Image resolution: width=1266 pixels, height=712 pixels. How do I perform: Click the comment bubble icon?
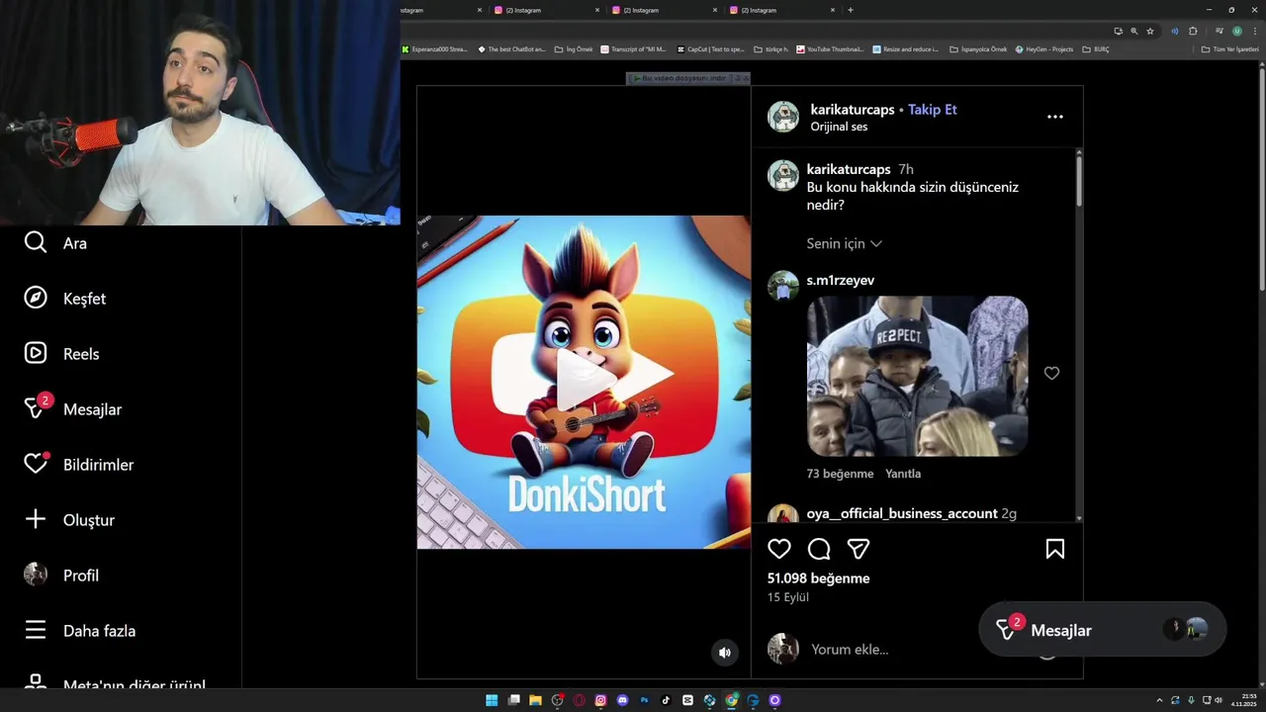click(819, 549)
